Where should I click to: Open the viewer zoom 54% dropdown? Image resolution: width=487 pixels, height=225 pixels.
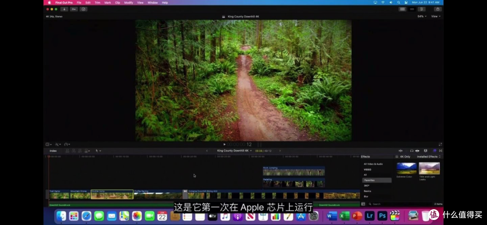click(422, 16)
